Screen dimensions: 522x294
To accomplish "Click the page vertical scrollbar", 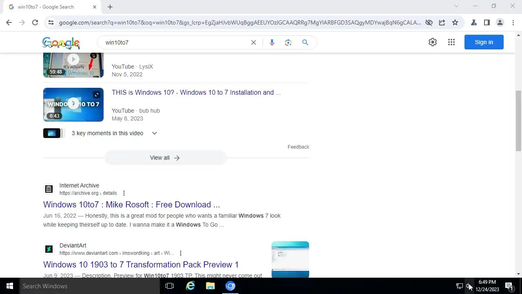I will (519, 121).
